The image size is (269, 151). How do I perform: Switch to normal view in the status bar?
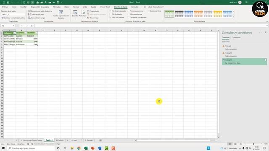point(230,144)
